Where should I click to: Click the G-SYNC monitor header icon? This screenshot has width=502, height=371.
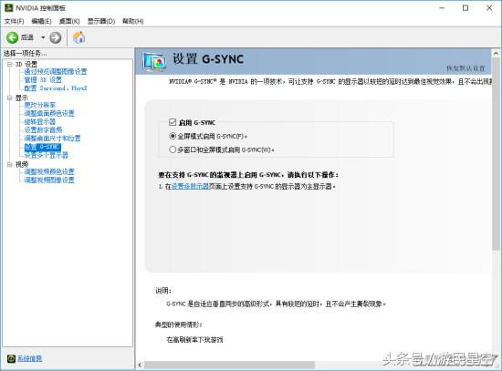[x=154, y=61]
